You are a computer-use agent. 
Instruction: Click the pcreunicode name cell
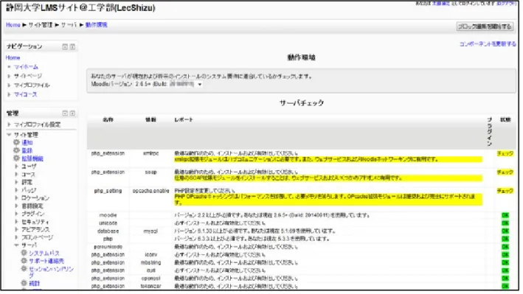point(108,247)
